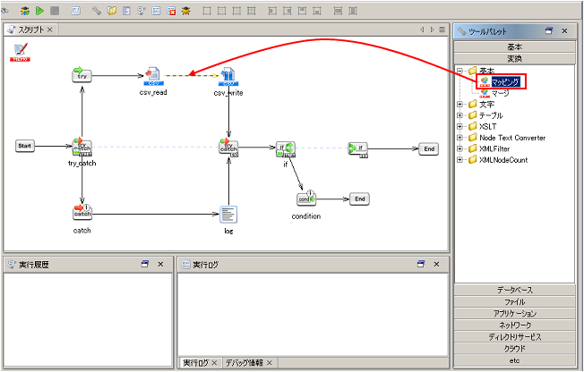Select the csv_write component icon
584x372 pixels.
[228, 75]
